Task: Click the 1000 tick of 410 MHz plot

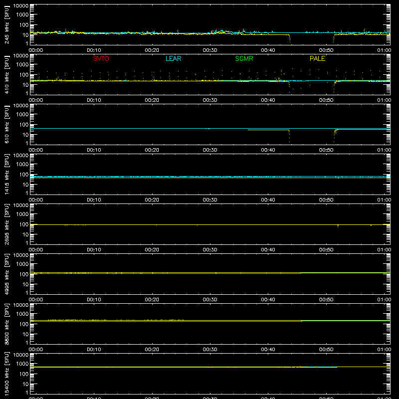Action: (22, 65)
